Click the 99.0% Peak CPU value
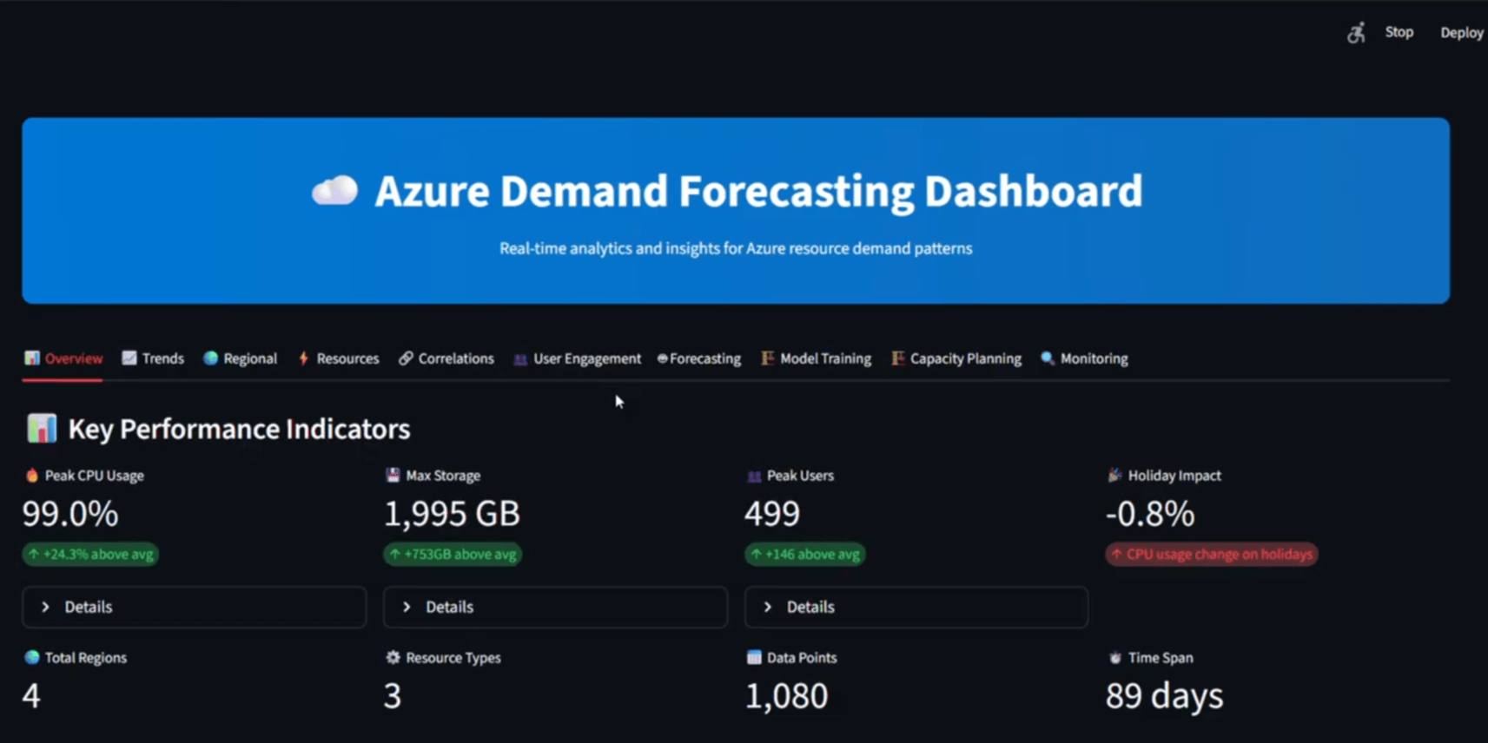The image size is (1488, 743). tap(70, 514)
